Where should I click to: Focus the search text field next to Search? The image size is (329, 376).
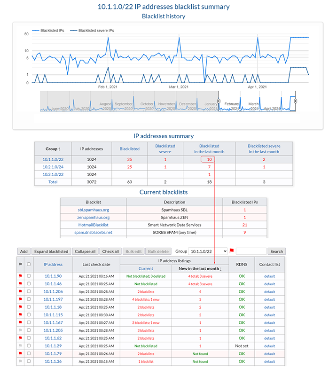pos(251,251)
